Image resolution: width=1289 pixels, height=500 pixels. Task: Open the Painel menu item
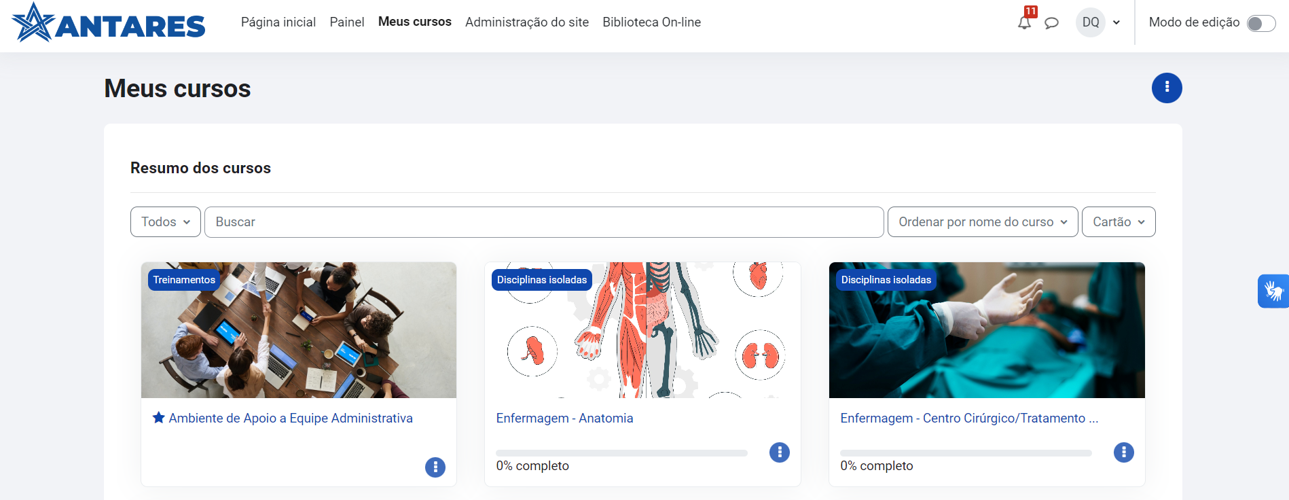tap(347, 22)
